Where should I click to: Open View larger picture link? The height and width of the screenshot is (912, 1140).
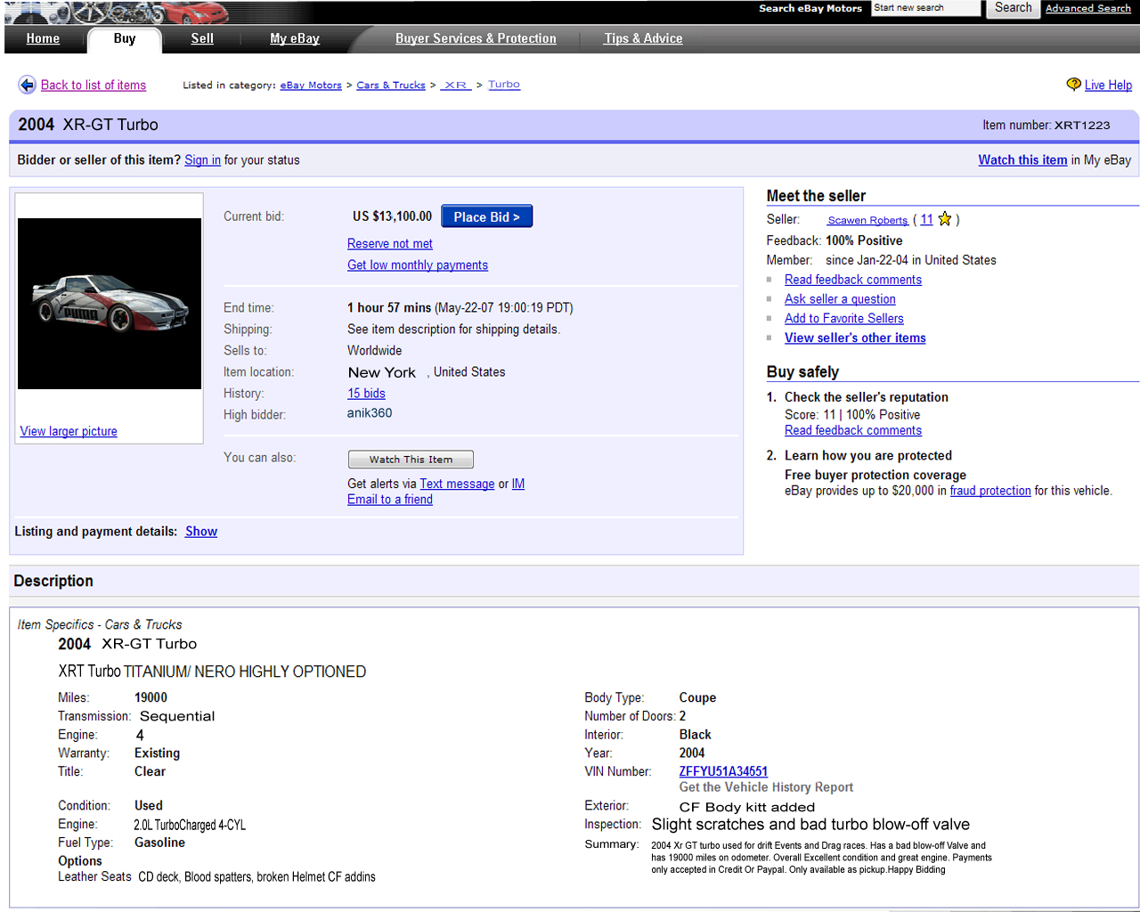69,431
